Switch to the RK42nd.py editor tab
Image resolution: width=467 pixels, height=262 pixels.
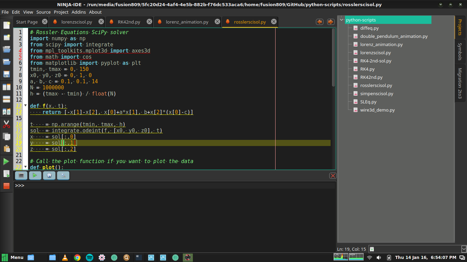[x=129, y=22]
